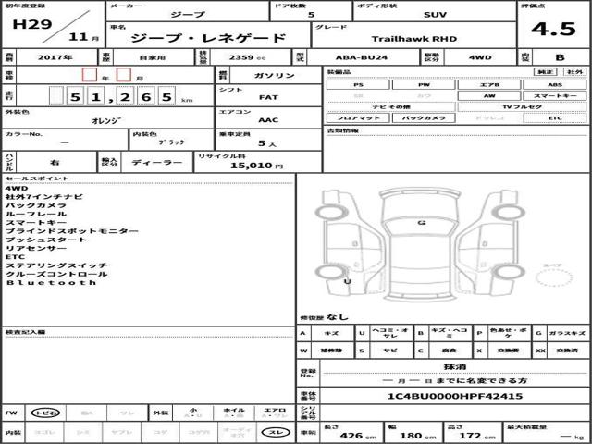This screenshot has width=592, height=444.
Task: Select the recycle fee 15,010円
Action: point(257,166)
